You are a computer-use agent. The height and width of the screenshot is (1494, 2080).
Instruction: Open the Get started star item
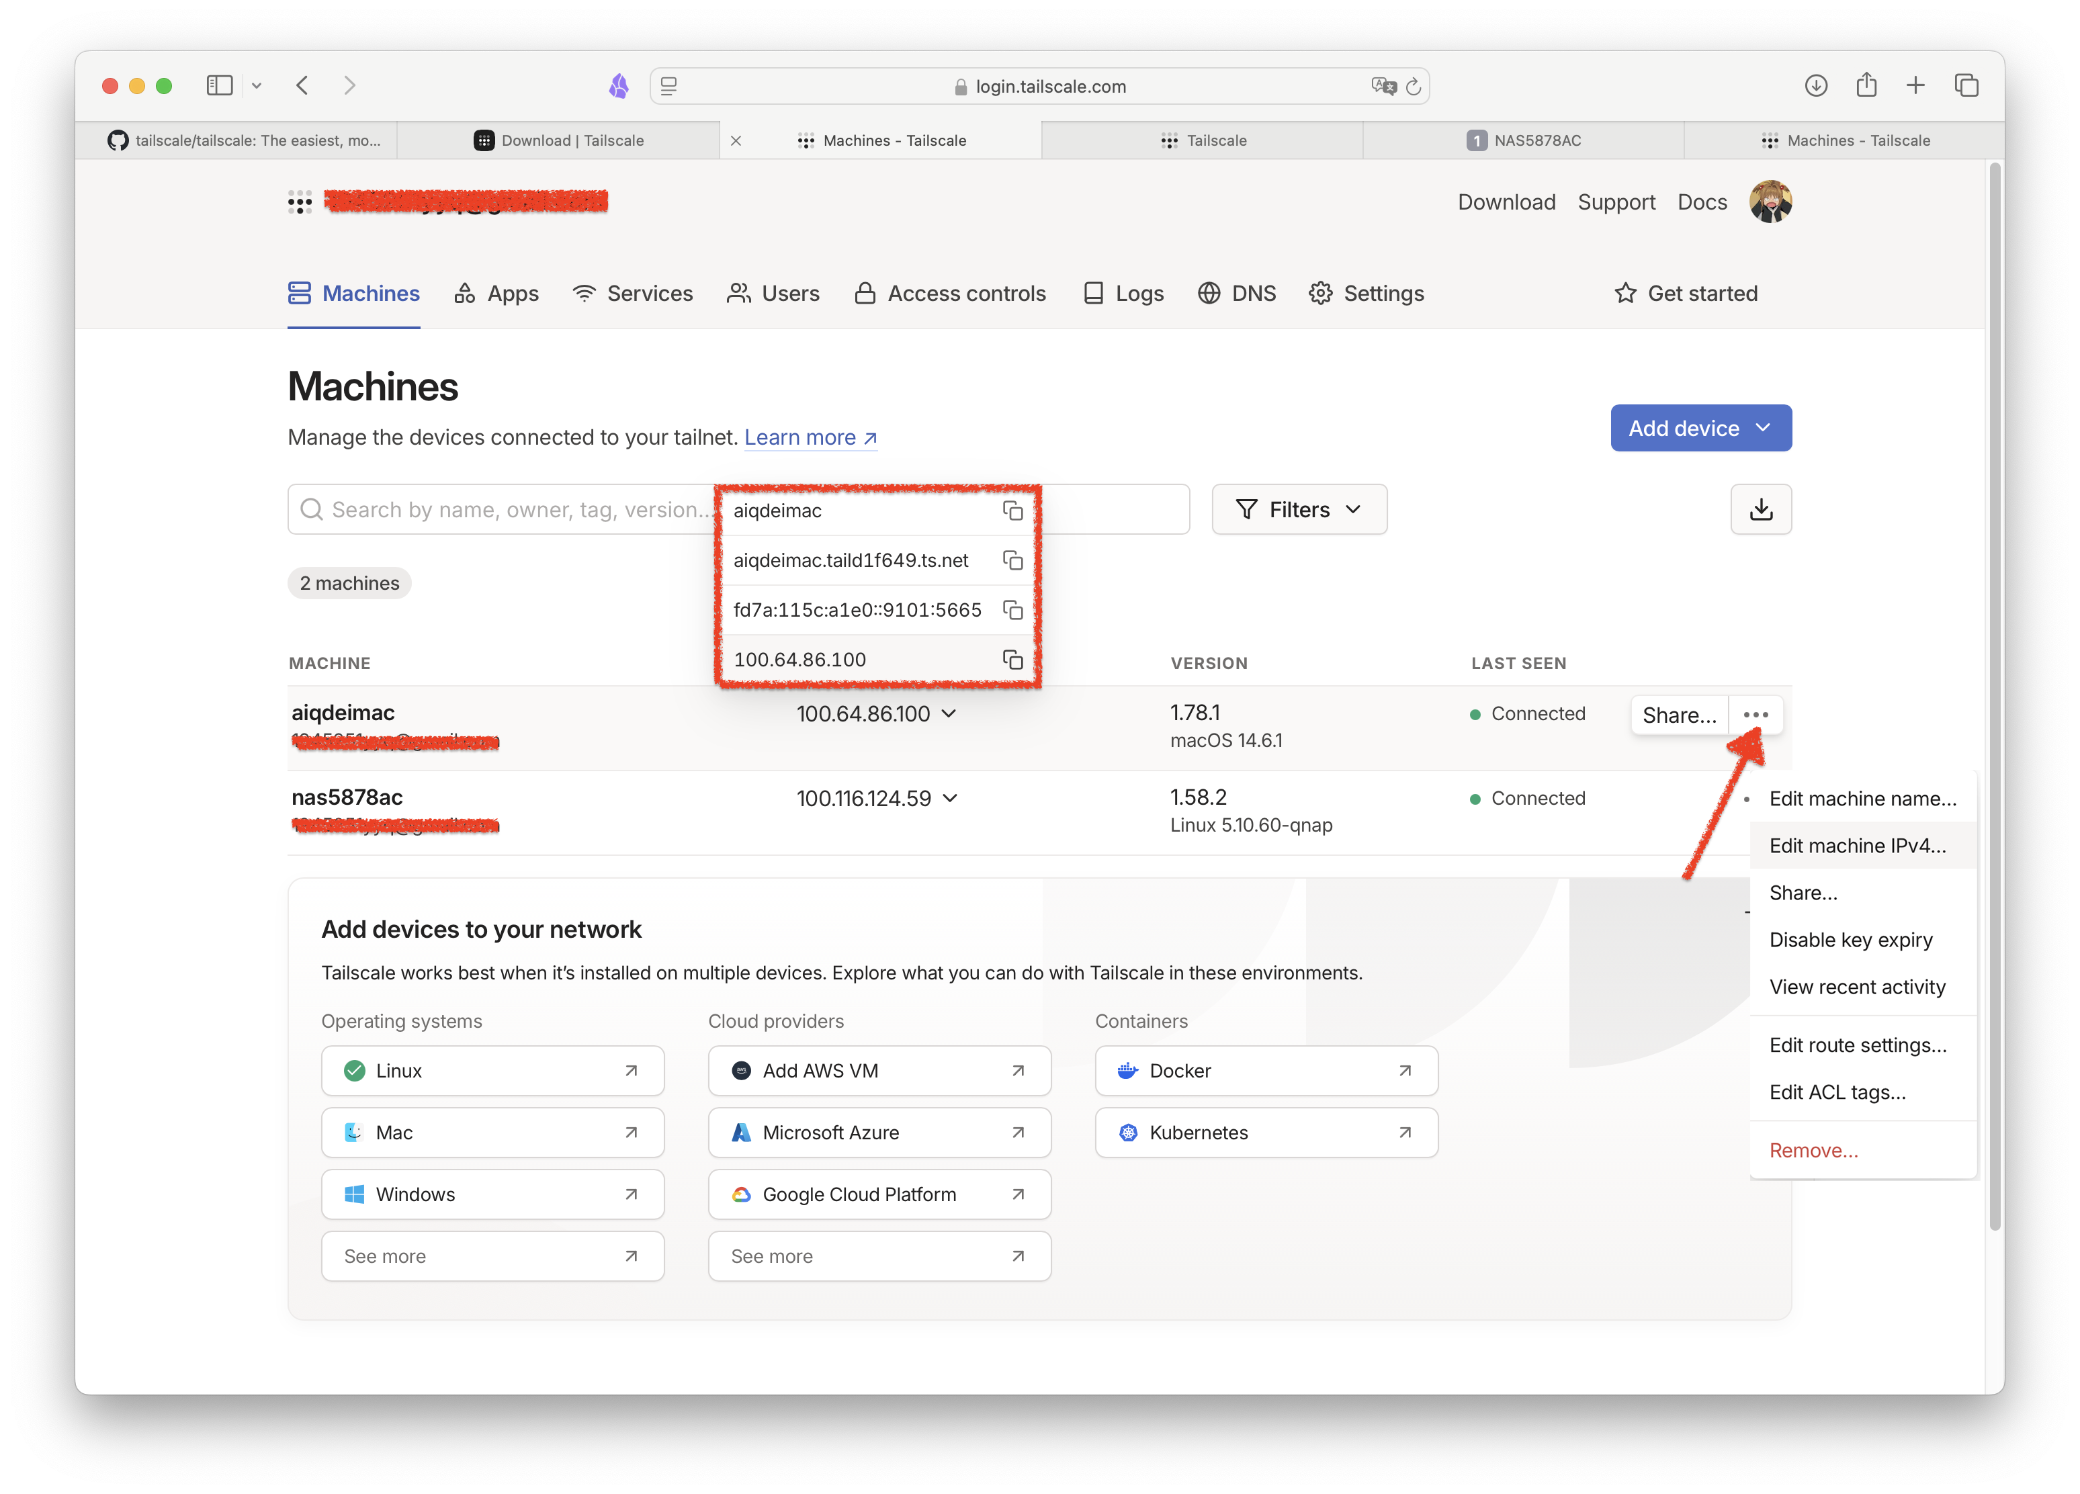click(x=1686, y=294)
